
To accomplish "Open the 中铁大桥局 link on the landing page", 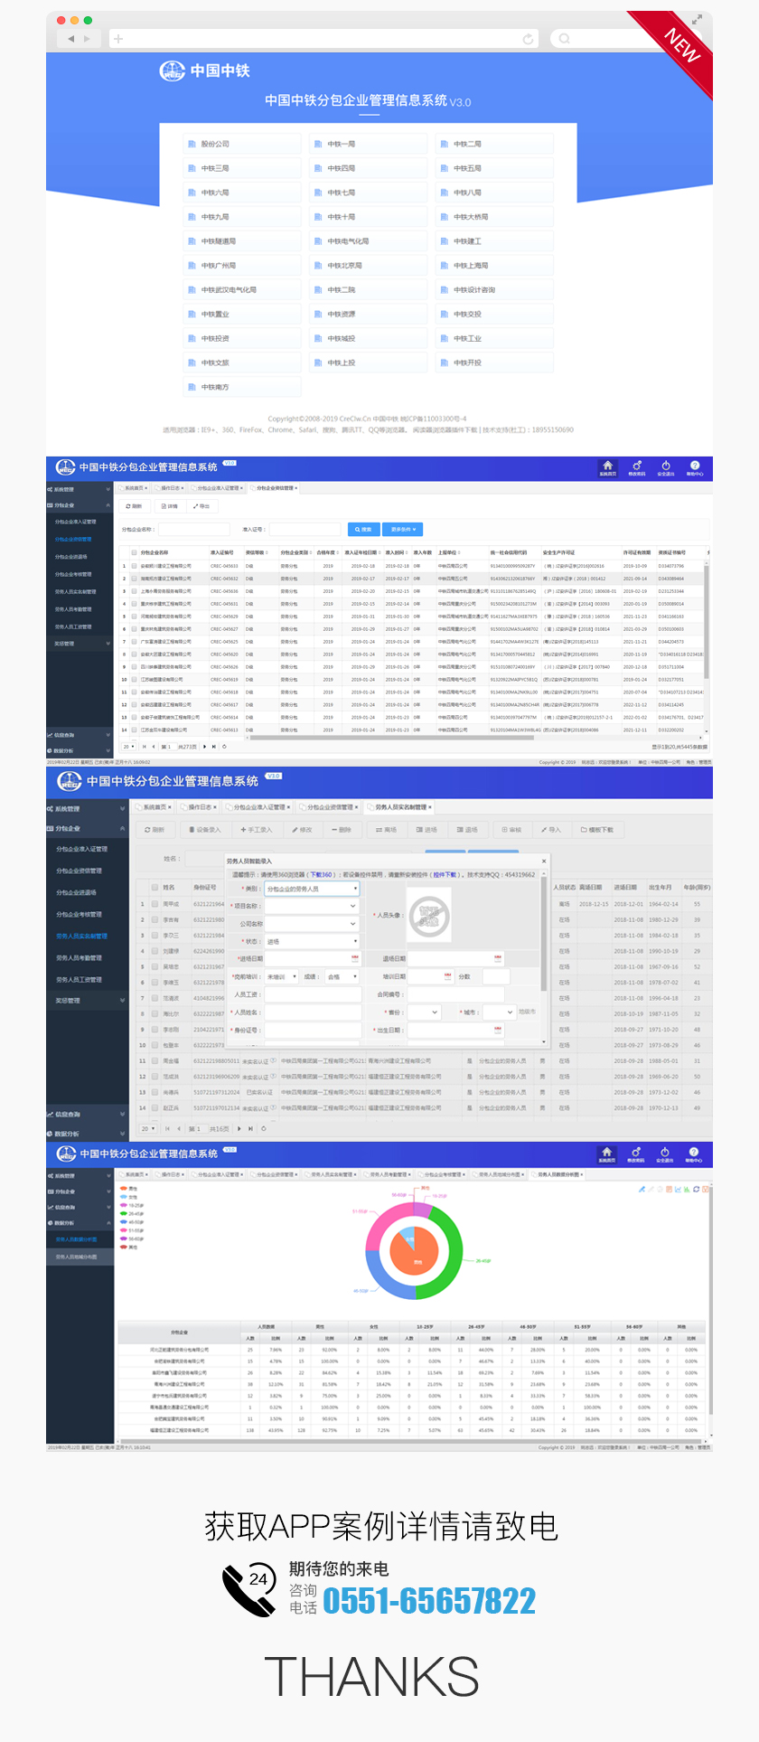I will (x=495, y=217).
